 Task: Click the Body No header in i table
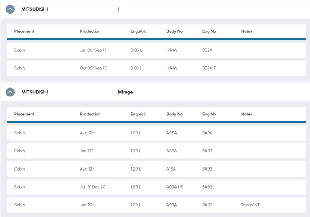174,31
